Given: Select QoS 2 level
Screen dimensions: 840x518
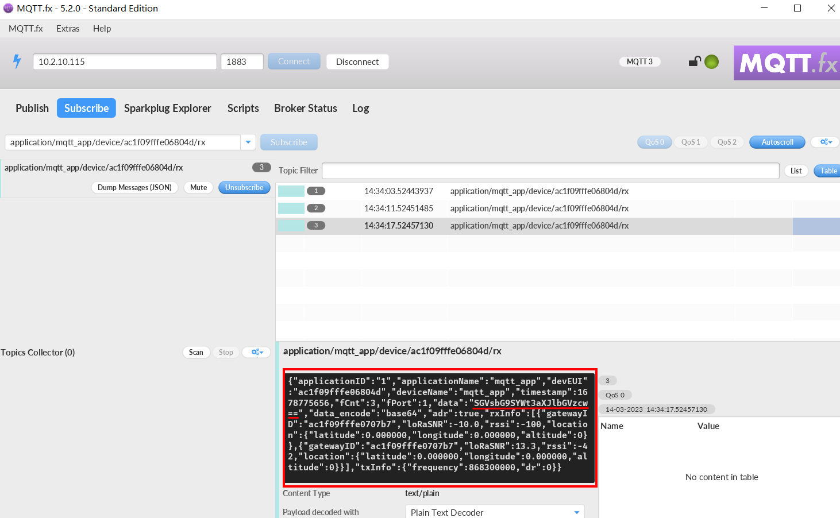Looking at the screenshot, I should click(x=727, y=142).
